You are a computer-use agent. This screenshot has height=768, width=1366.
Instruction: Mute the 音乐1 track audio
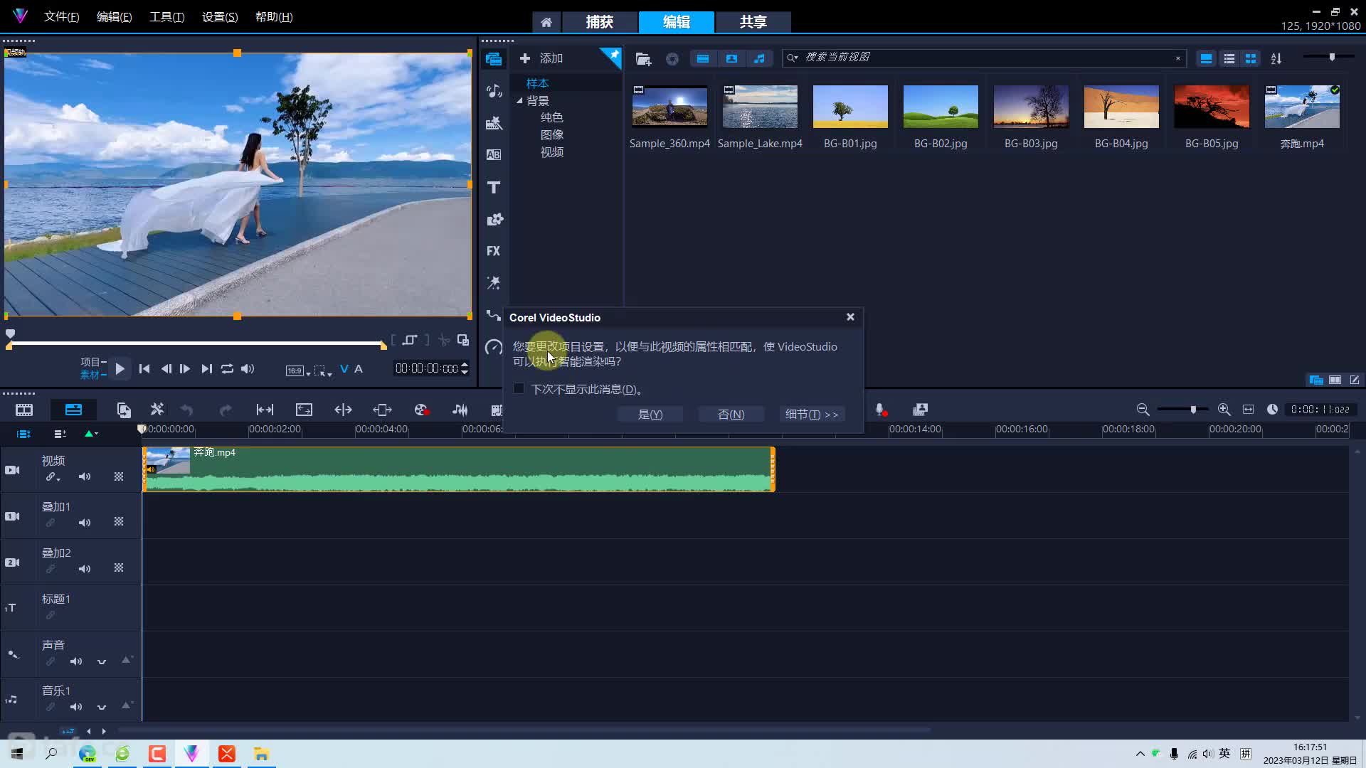point(76,707)
